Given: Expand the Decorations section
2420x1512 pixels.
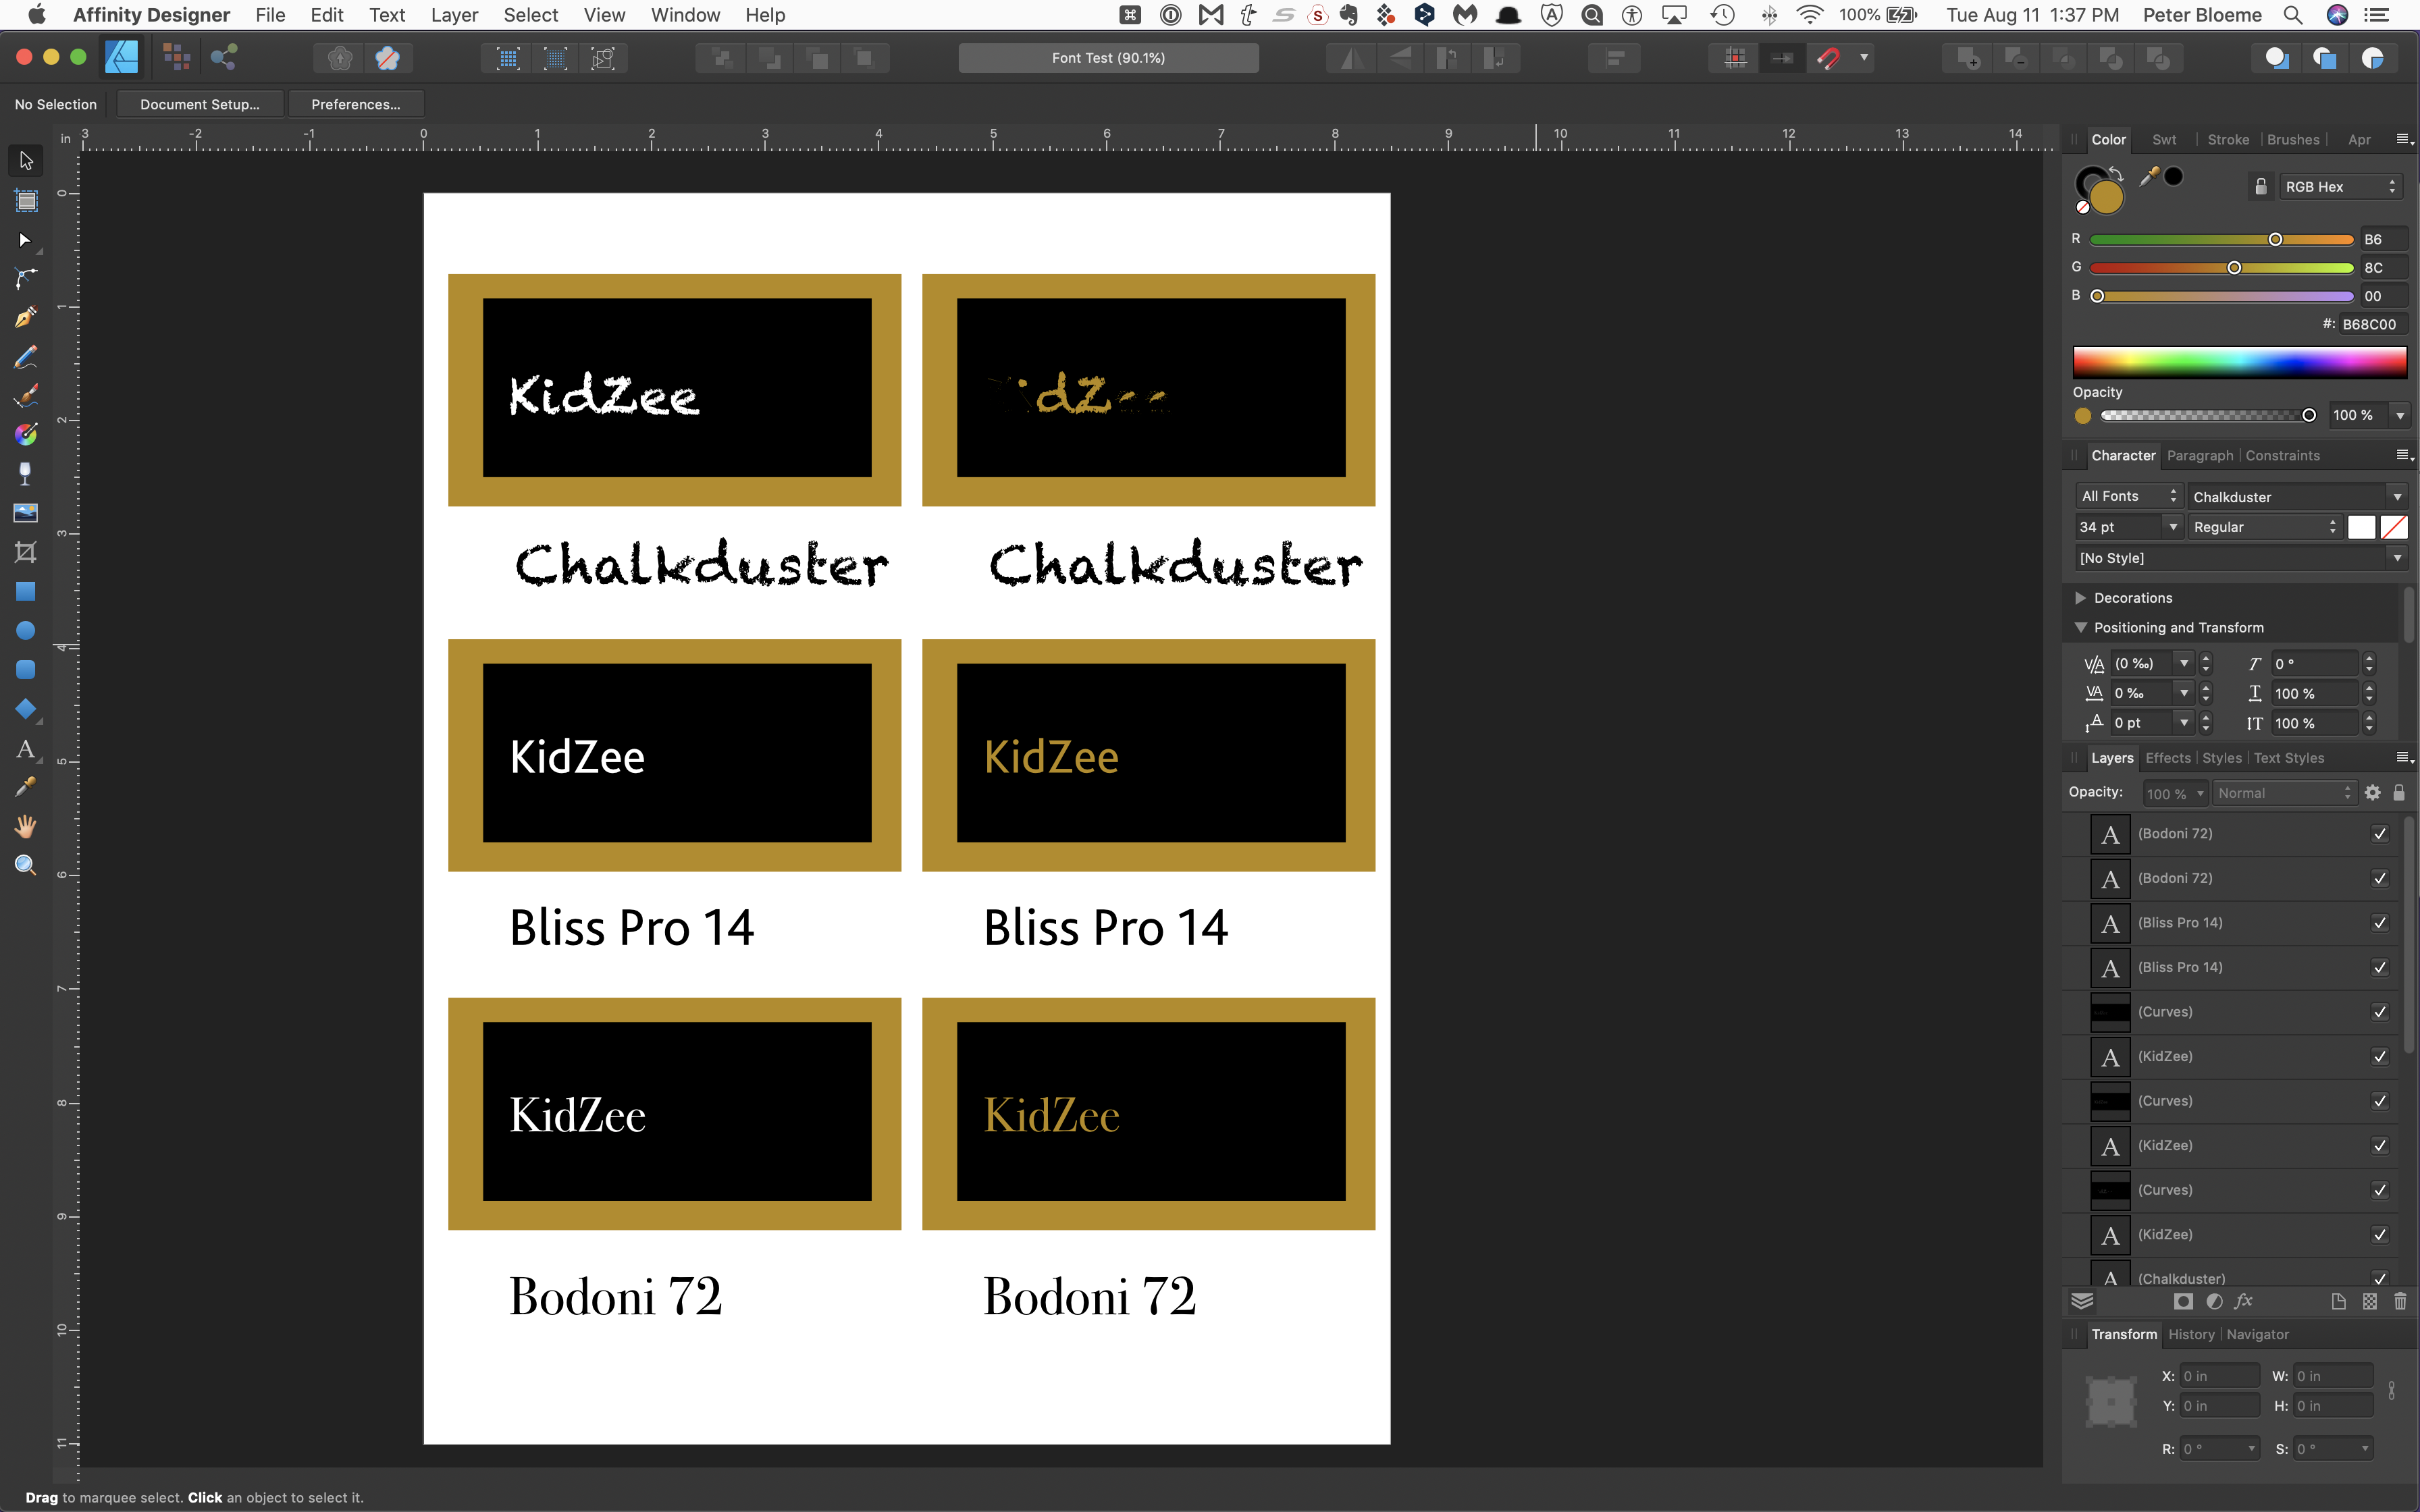Looking at the screenshot, I should click(x=2080, y=598).
